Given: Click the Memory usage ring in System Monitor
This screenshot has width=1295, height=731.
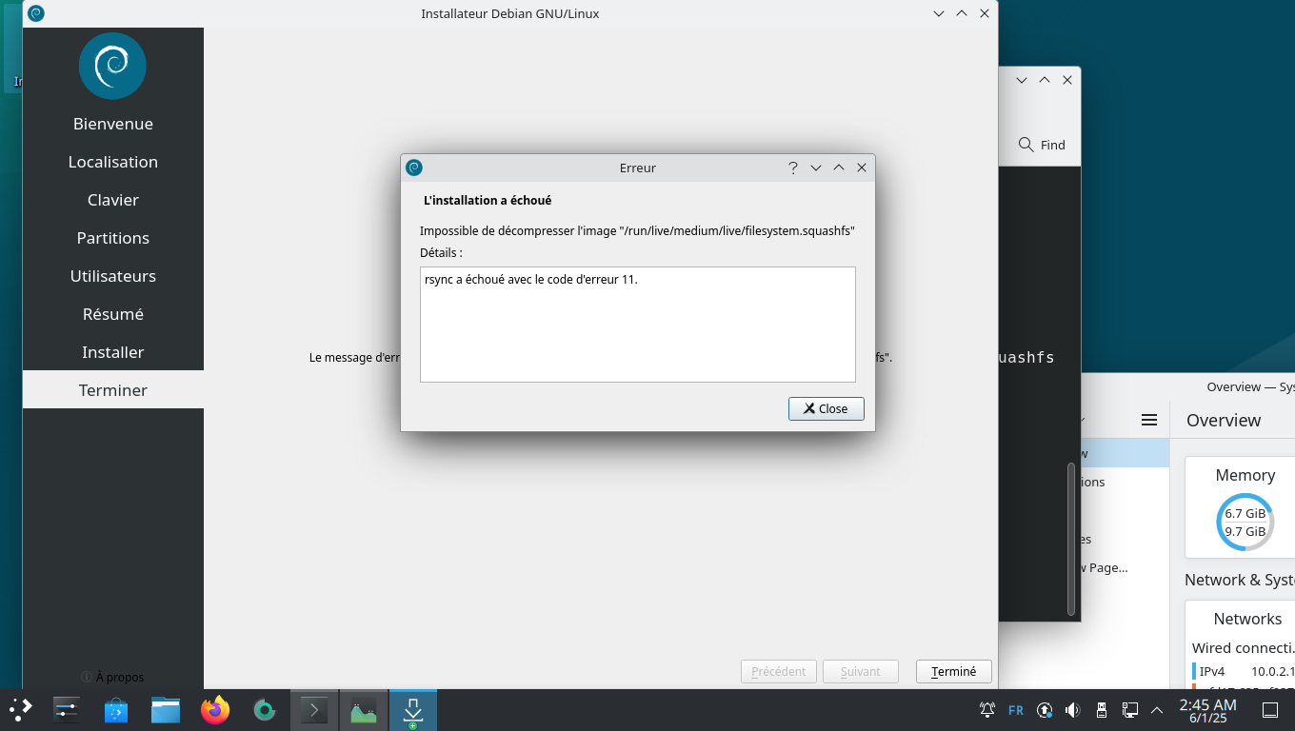Looking at the screenshot, I should click(x=1245, y=522).
